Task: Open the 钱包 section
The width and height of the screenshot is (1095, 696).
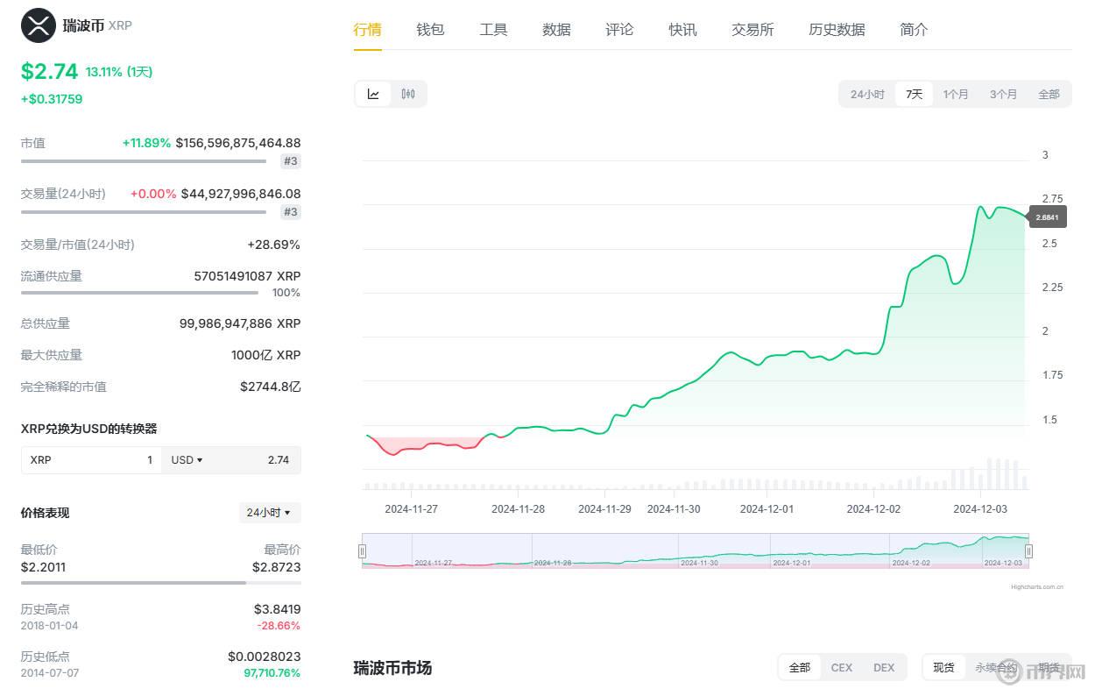Action: 430,29
